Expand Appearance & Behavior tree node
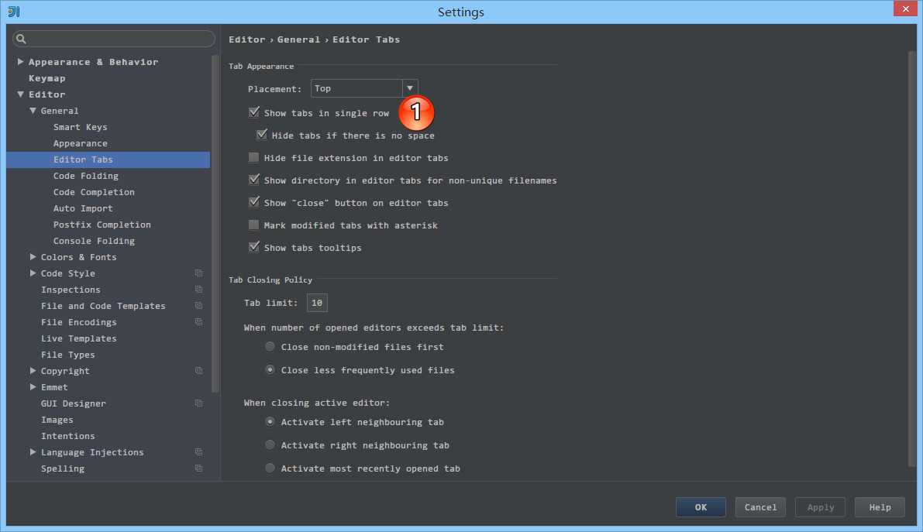 click(x=21, y=62)
